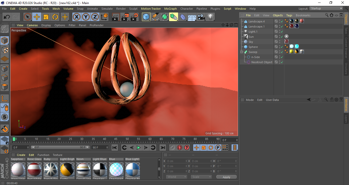Click the green Subdivision Surface generator icon
This screenshot has height=185, width=349.
tap(165, 17)
